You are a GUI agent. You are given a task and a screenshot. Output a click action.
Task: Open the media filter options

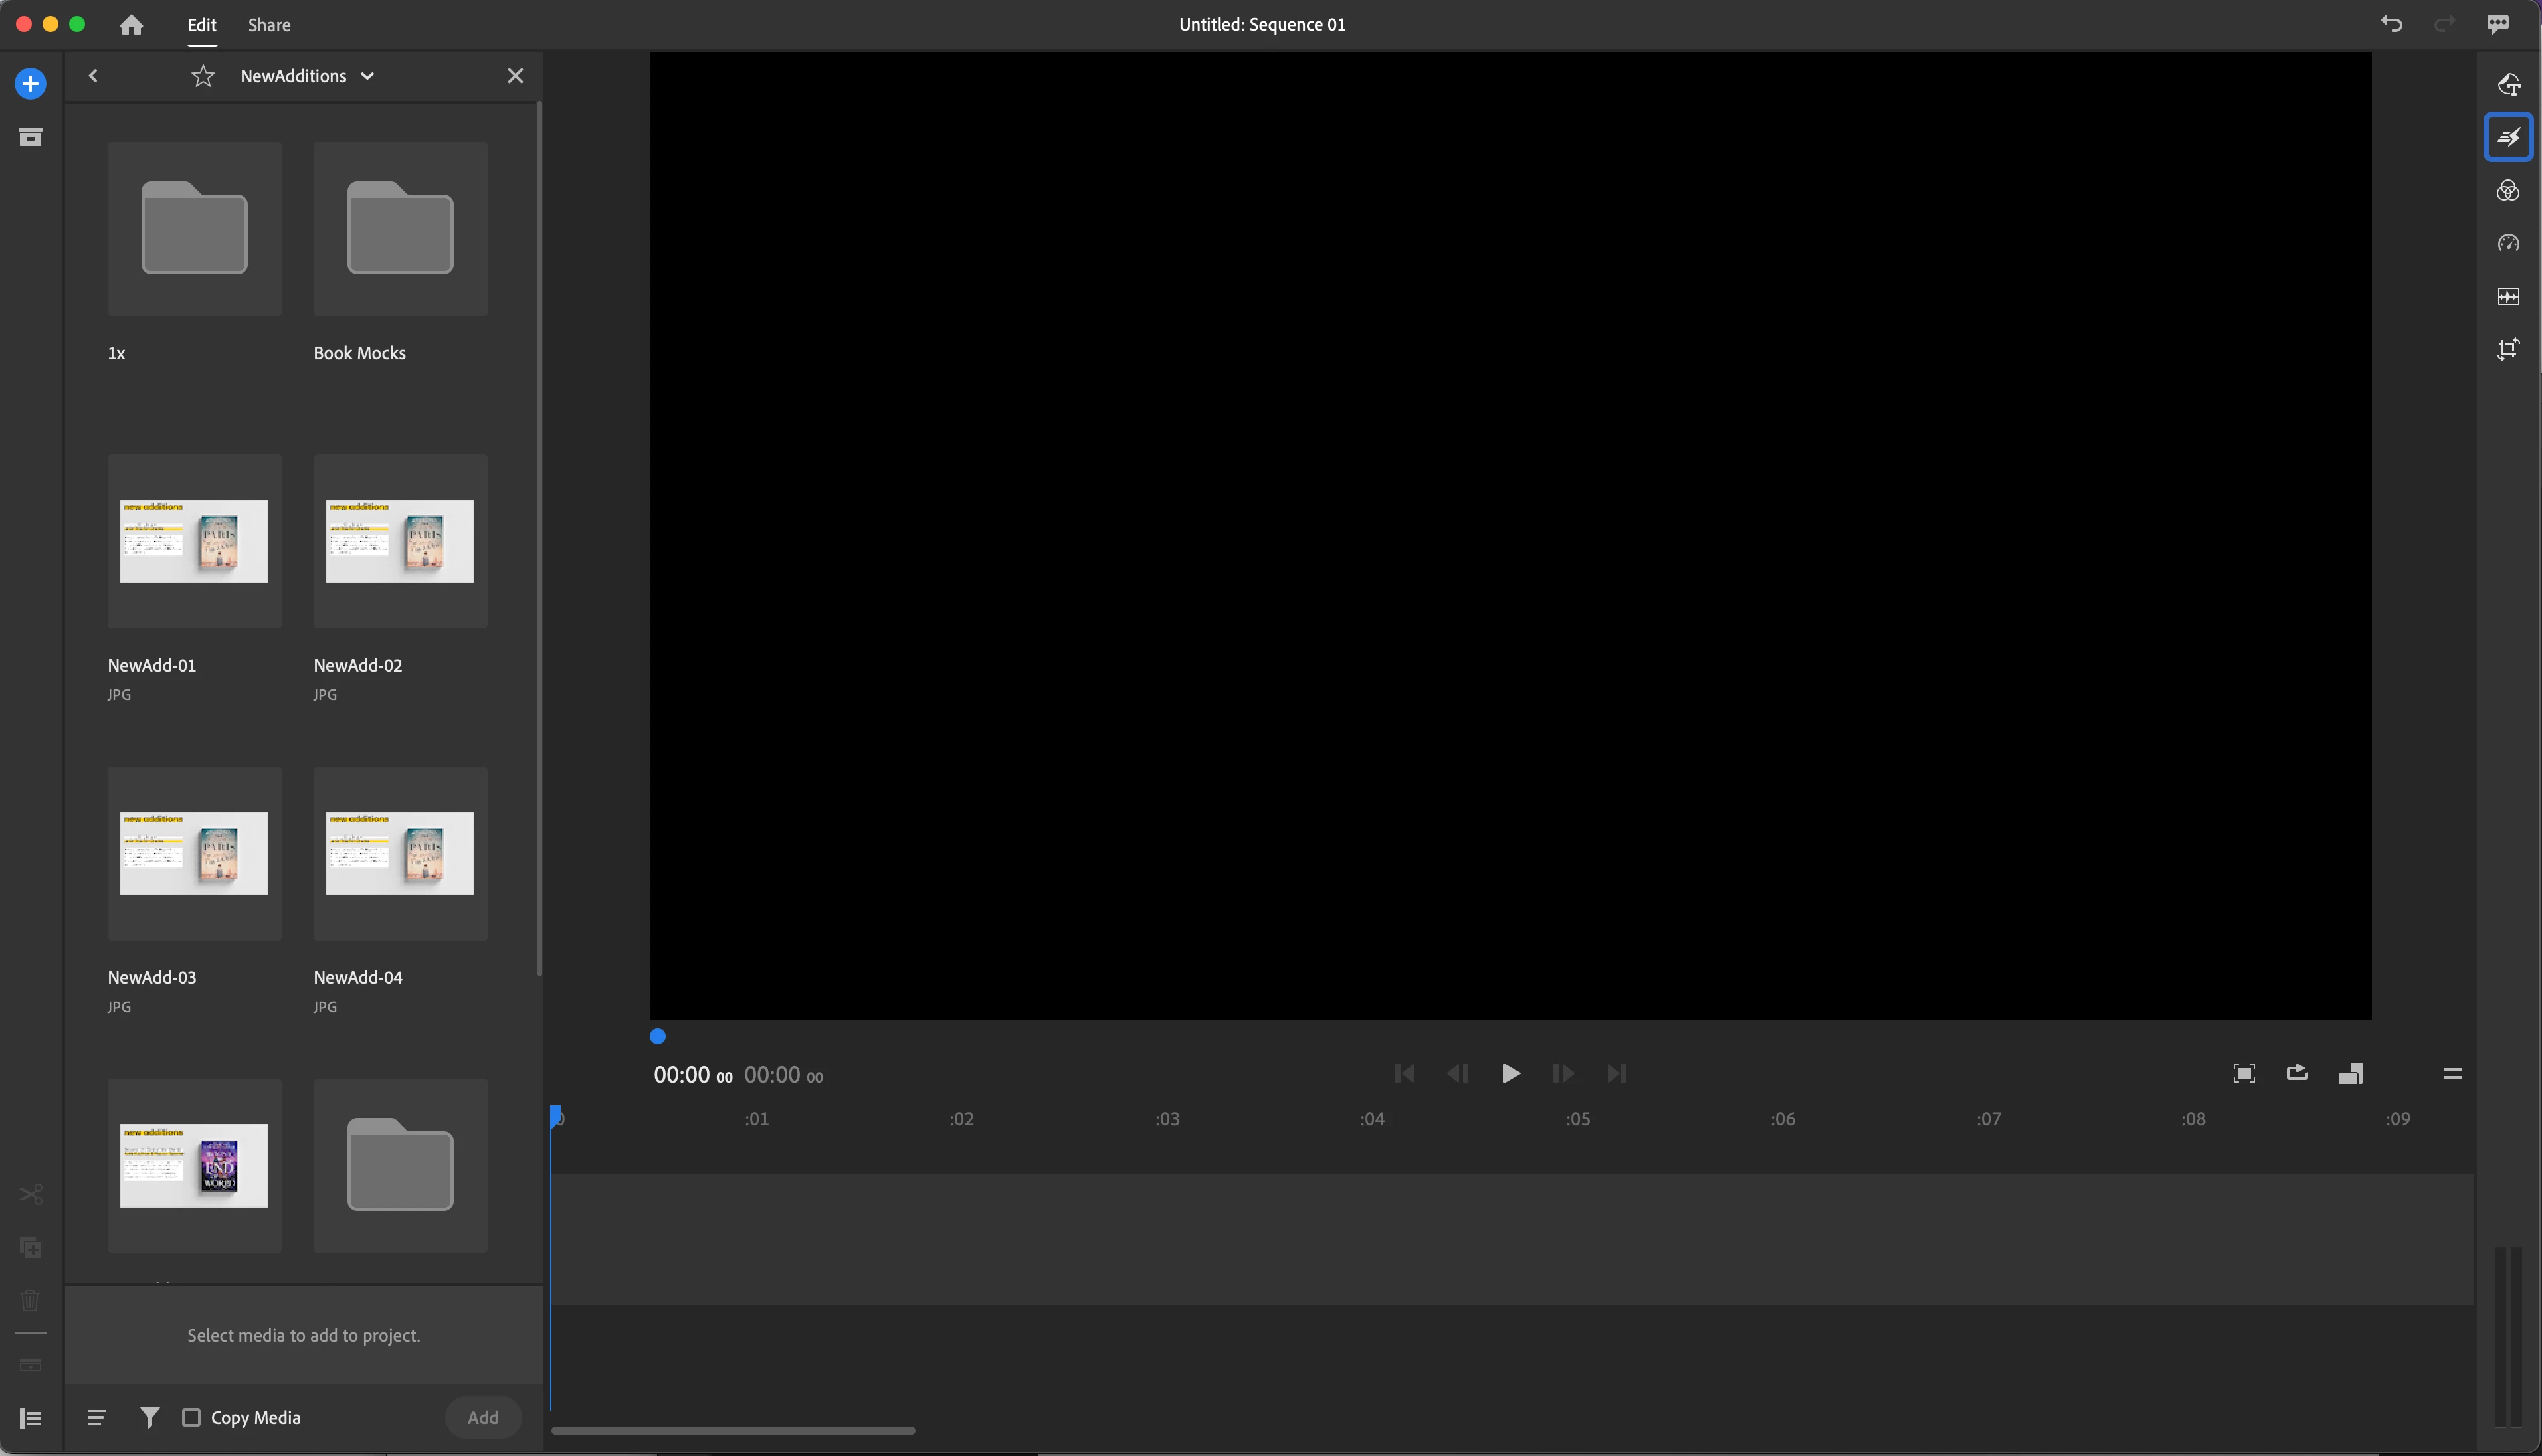pos(149,1417)
